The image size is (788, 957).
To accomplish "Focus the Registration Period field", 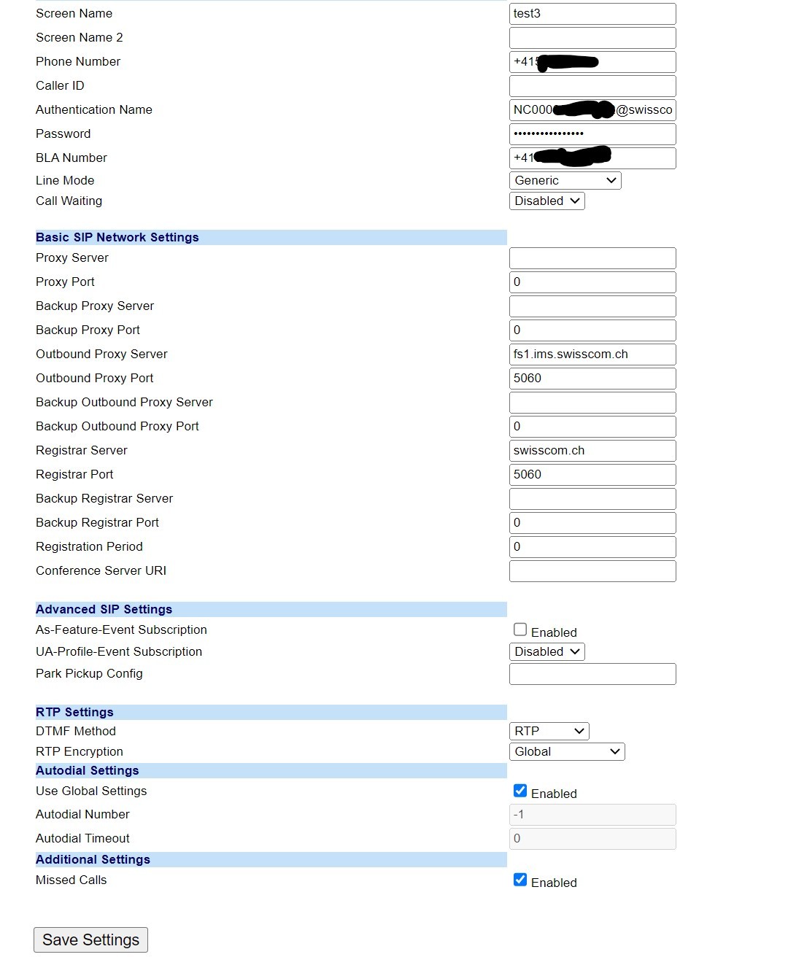I will [x=592, y=547].
